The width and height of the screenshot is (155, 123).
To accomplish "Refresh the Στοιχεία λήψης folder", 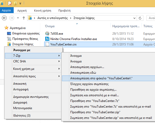I will click(x=140, y=18).
